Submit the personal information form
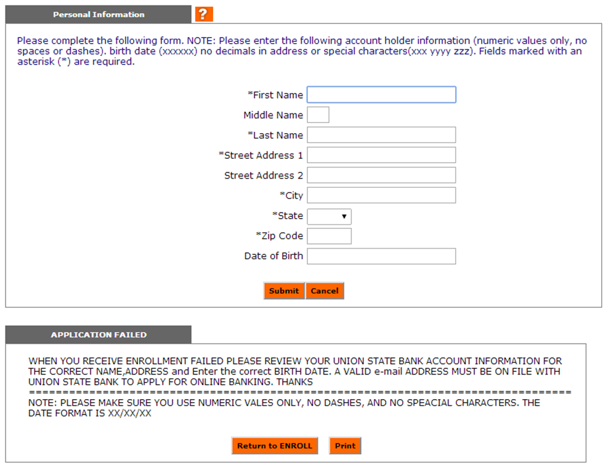The image size is (611, 473). pyautogui.click(x=284, y=291)
